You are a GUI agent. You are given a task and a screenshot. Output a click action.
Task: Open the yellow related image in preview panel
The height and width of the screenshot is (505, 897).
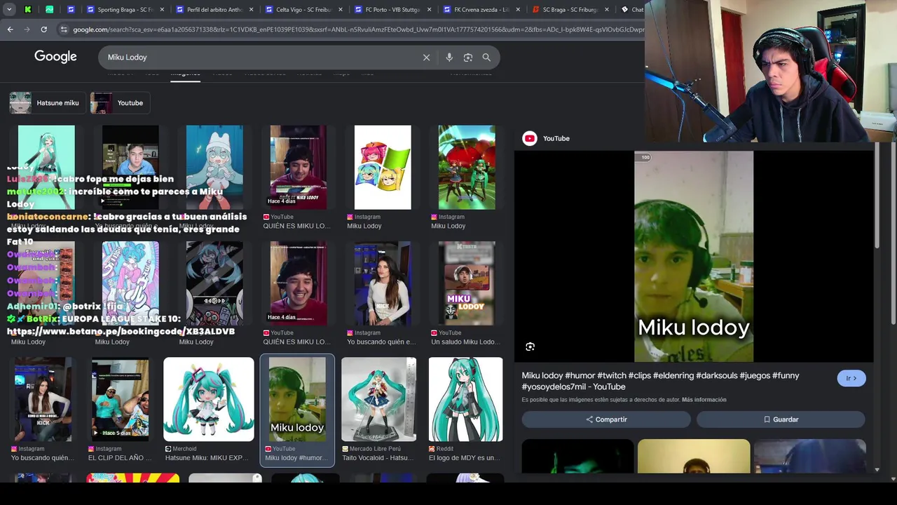tap(694, 456)
